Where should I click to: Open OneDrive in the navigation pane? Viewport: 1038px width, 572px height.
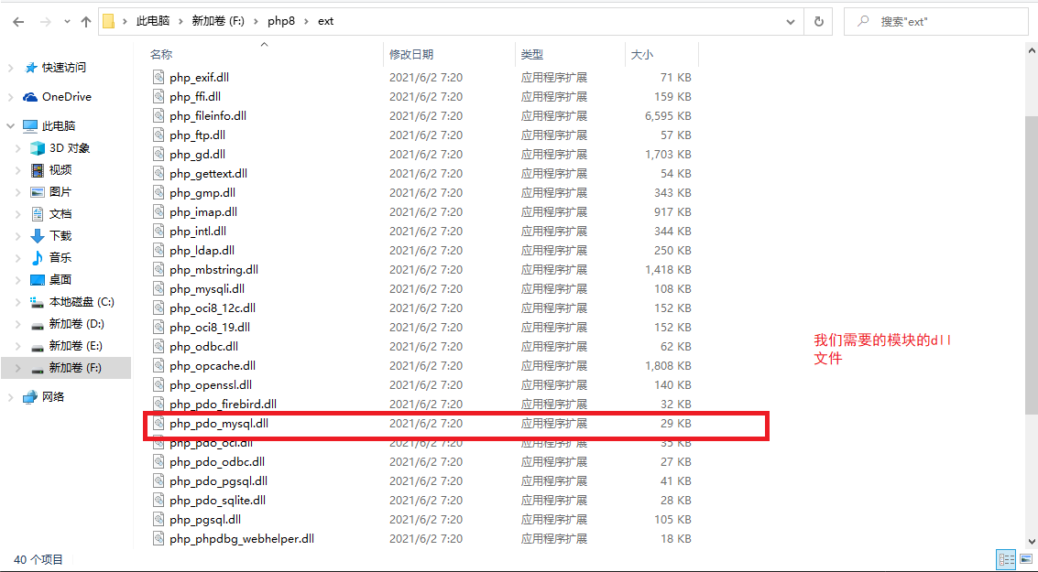click(x=66, y=97)
